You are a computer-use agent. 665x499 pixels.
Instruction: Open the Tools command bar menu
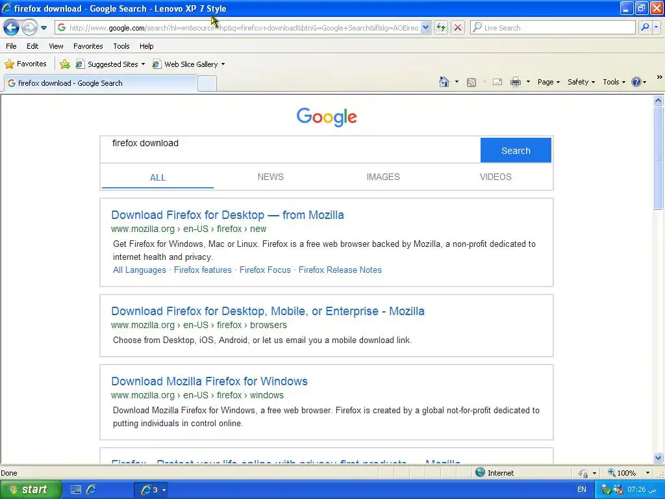614,82
